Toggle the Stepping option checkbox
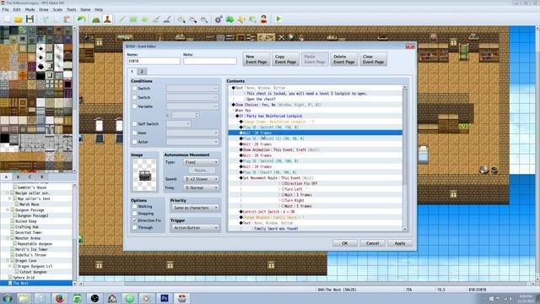540x304 pixels. click(x=135, y=214)
